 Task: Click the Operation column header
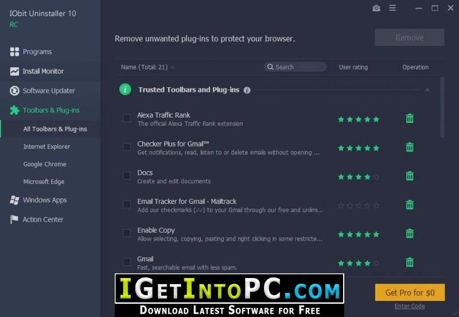point(415,67)
